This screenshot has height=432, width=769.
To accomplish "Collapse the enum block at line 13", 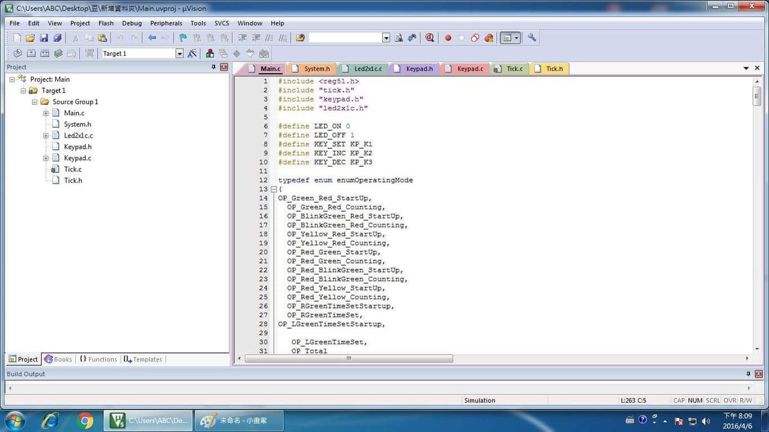I will point(274,189).
